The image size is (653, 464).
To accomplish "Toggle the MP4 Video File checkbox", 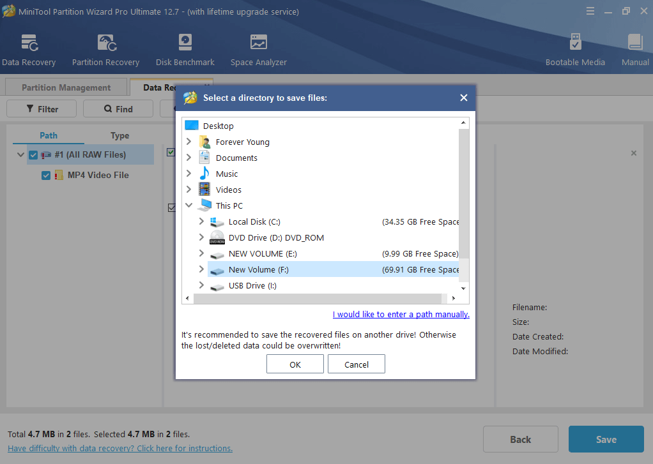I will coord(46,176).
